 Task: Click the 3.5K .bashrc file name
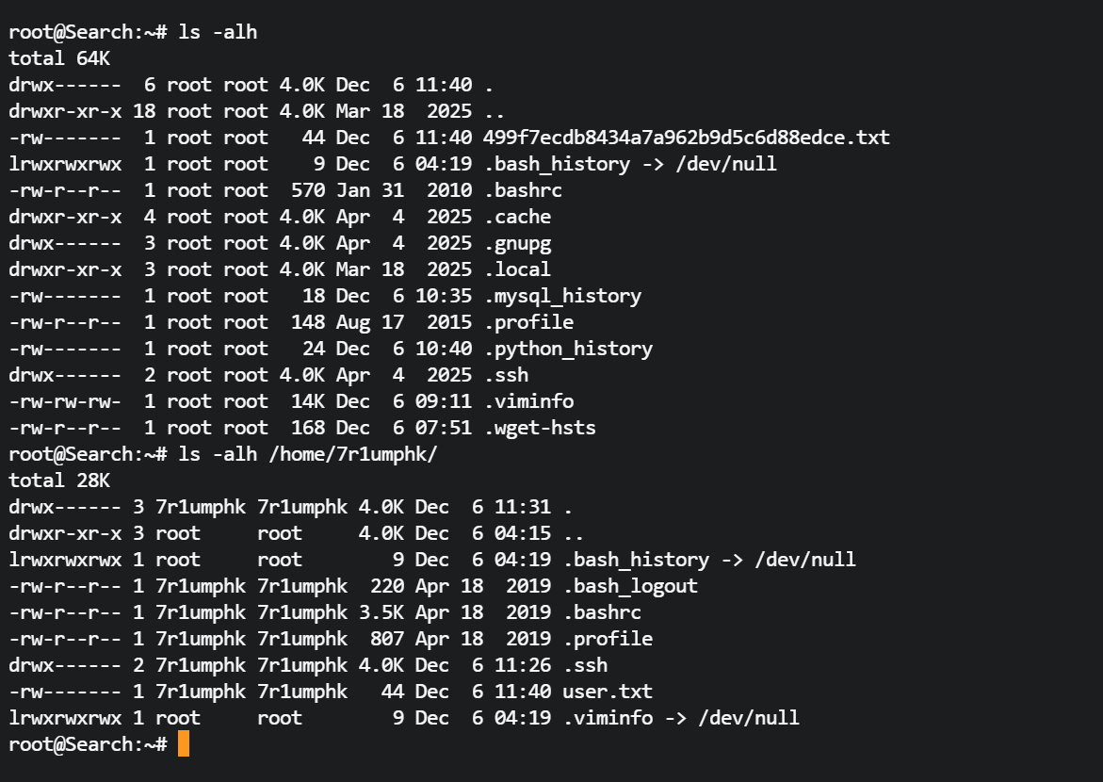coord(602,612)
